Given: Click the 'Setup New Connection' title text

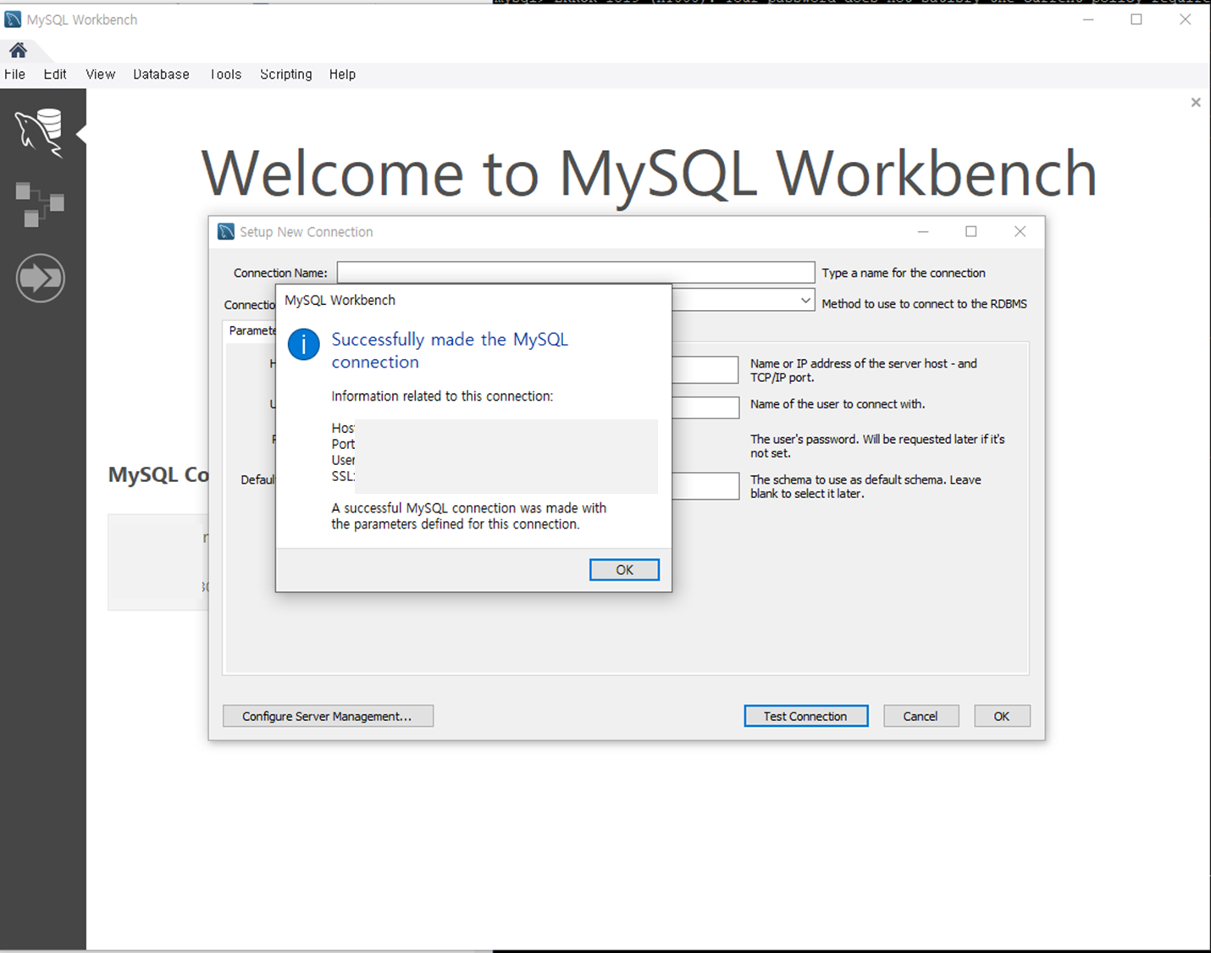Looking at the screenshot, I should [306, 232].
